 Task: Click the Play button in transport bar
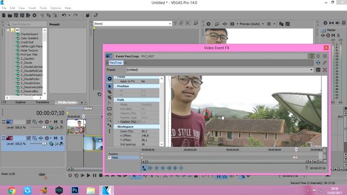(x=88, y=175)
